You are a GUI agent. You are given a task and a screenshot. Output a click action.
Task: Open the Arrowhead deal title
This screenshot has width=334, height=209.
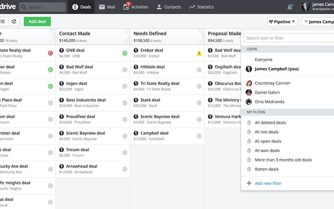click(x=81, y=166)
